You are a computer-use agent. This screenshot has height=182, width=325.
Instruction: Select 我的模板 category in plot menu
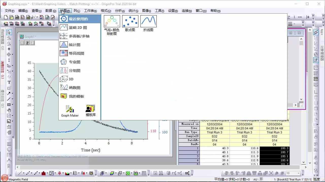click(80, 96)
